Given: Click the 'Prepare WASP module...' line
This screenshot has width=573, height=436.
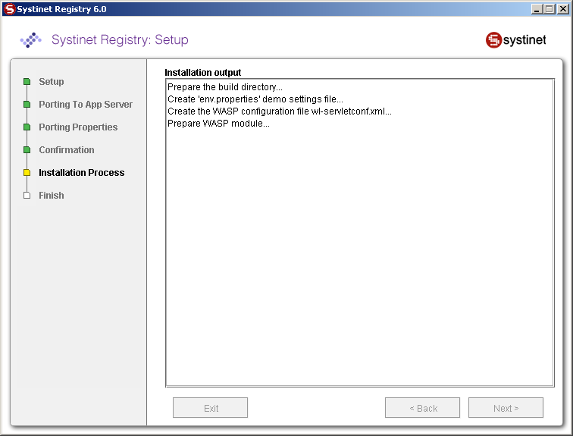Looking at the screenshot, I should coord(218,123).
